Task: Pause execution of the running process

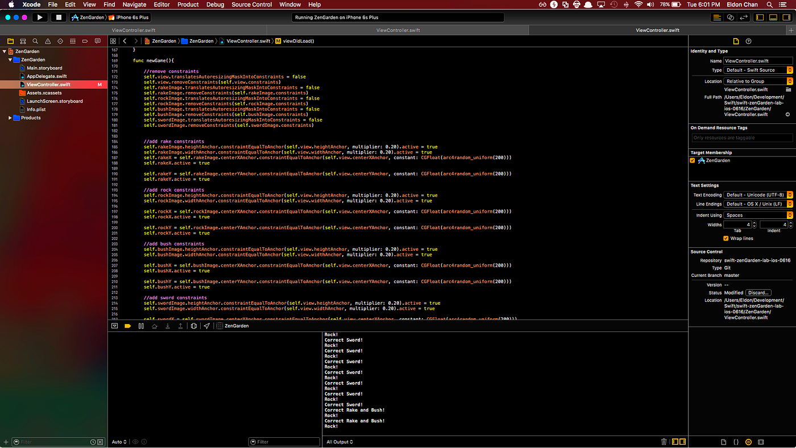Action: pos(141,325)
